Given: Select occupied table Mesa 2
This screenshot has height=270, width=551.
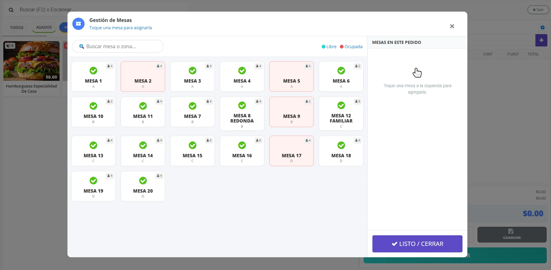Looking at the screenshot, I should pyautogui.click(x=143, y=77).
